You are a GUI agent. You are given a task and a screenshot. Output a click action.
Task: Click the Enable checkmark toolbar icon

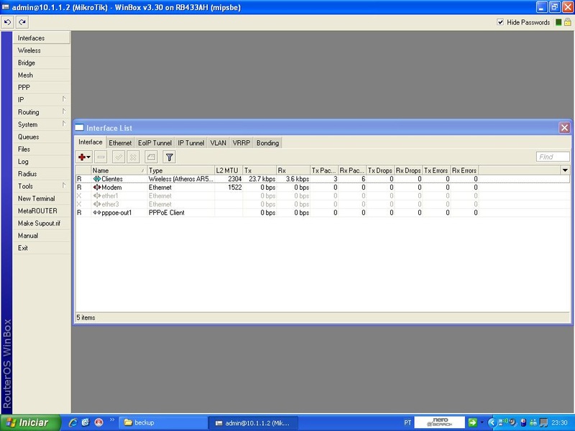coord(118,157)
